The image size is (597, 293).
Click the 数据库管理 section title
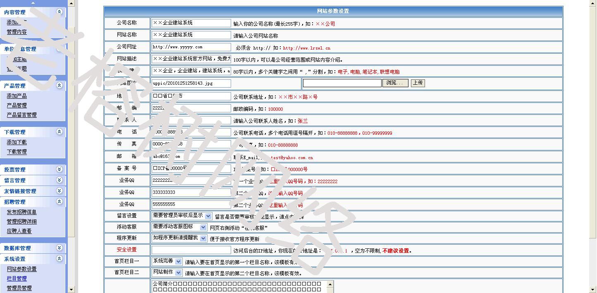(x=17, y=248)
